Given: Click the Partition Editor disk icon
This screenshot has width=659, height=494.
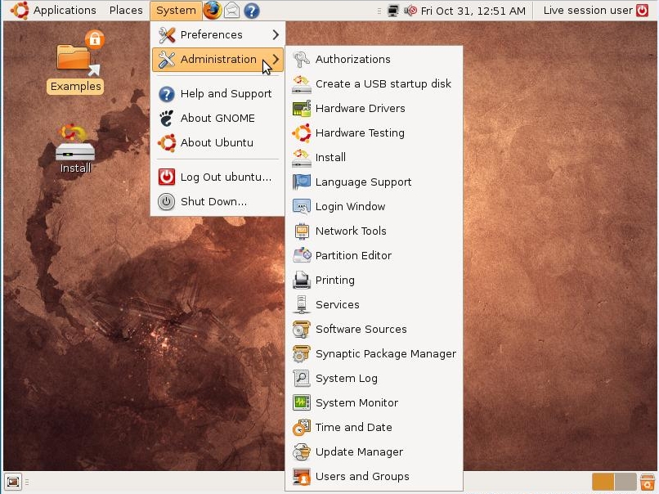Looking at the screenshot, I should click(x=302, y=255).
